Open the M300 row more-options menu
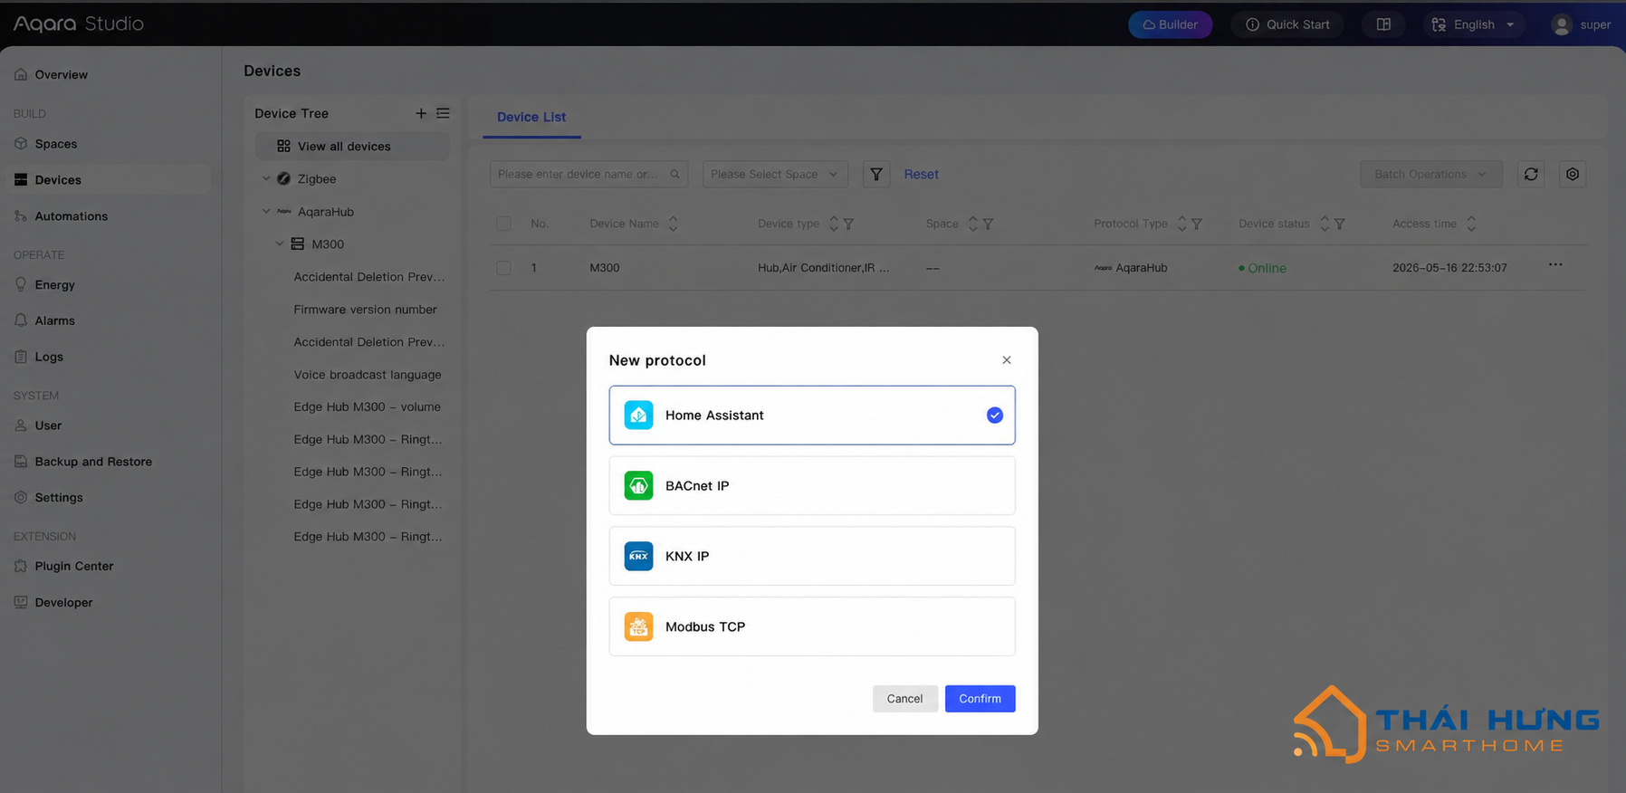The width and height of the screenshot is (1626, 793). pos(1555,265)
